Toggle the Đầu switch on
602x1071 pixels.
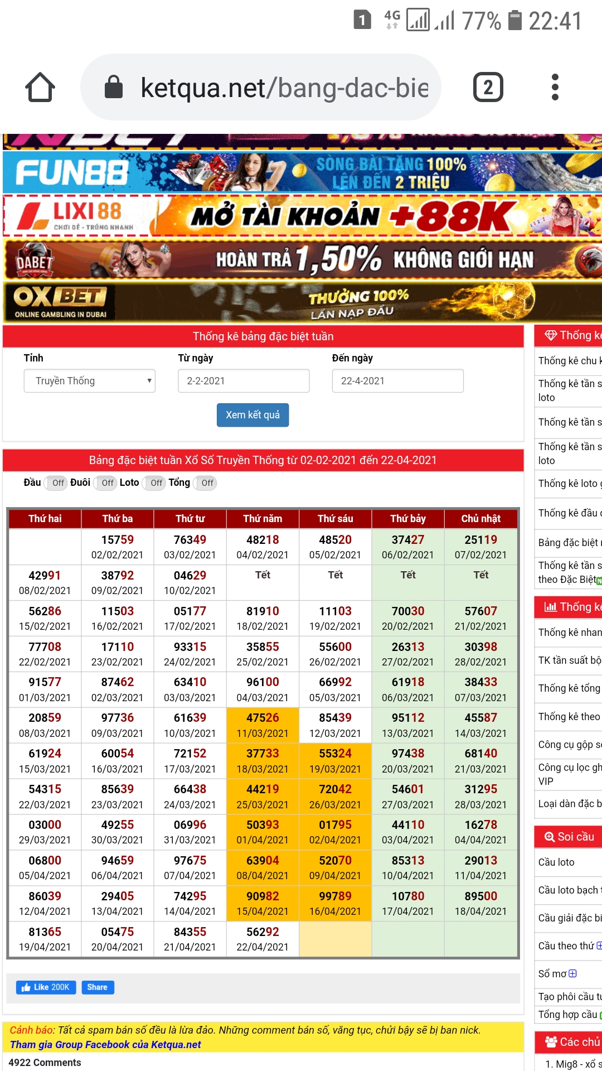[56, 483]
